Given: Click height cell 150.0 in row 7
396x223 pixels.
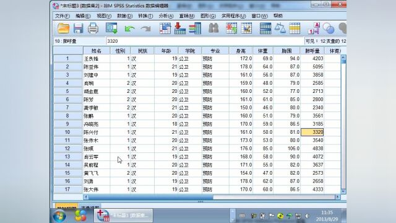Looking at the screenshot, I should pos(241,107).
